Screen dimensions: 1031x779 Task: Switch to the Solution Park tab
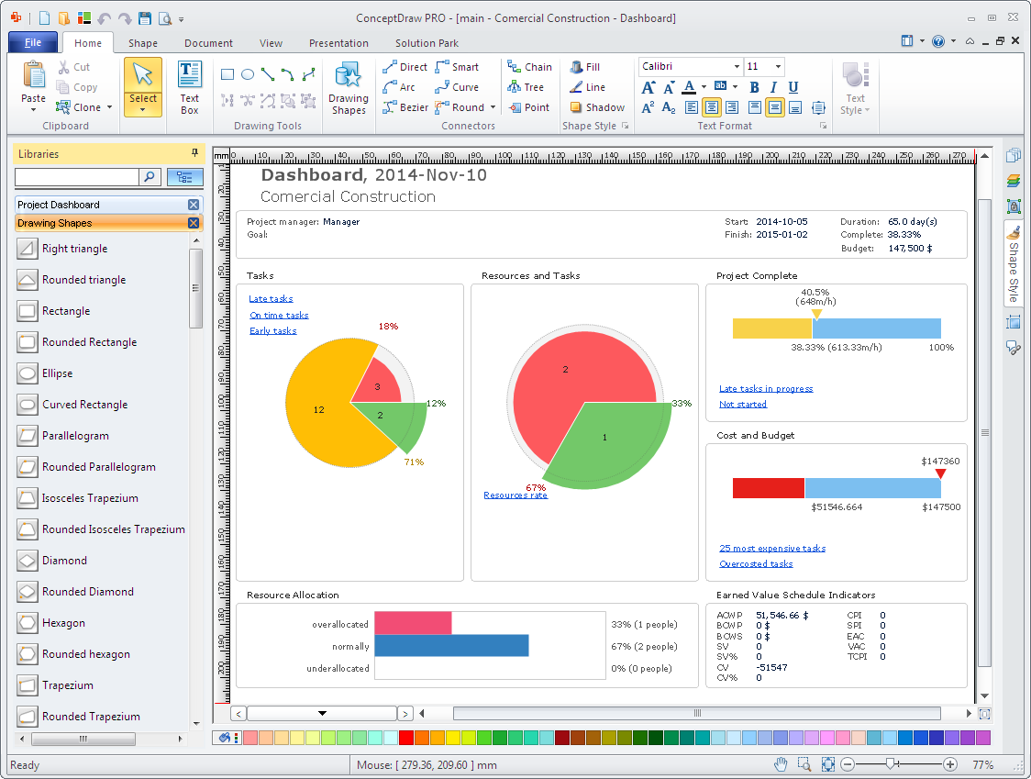click(x=427, y=43)
